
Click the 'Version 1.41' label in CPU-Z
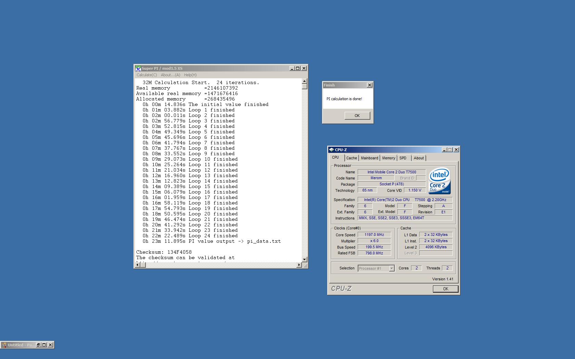443,279
